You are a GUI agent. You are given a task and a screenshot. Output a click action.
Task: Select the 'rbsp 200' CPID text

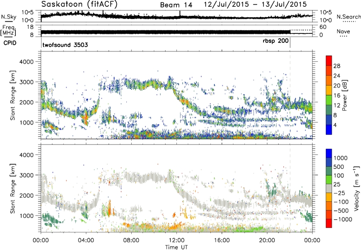[276, 41]
